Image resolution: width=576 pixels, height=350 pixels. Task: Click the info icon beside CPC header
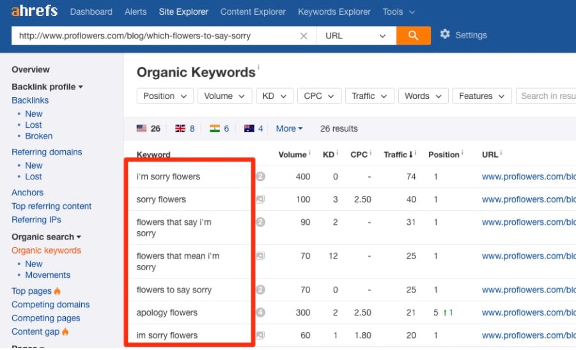(370, 152)
